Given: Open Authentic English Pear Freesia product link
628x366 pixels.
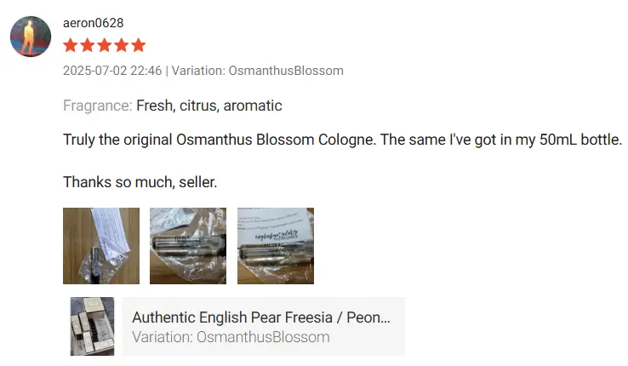Looking at the screenshot, I should [261, 317].
